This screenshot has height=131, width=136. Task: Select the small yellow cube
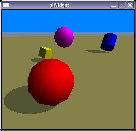click(45, 53)
